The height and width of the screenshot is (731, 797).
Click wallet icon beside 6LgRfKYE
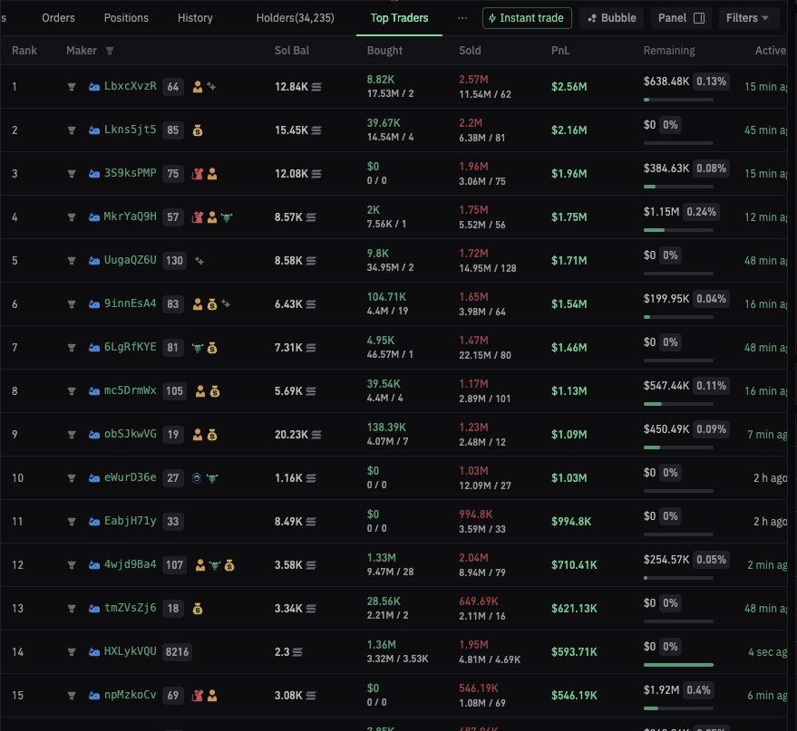click(x=94, y=348)
